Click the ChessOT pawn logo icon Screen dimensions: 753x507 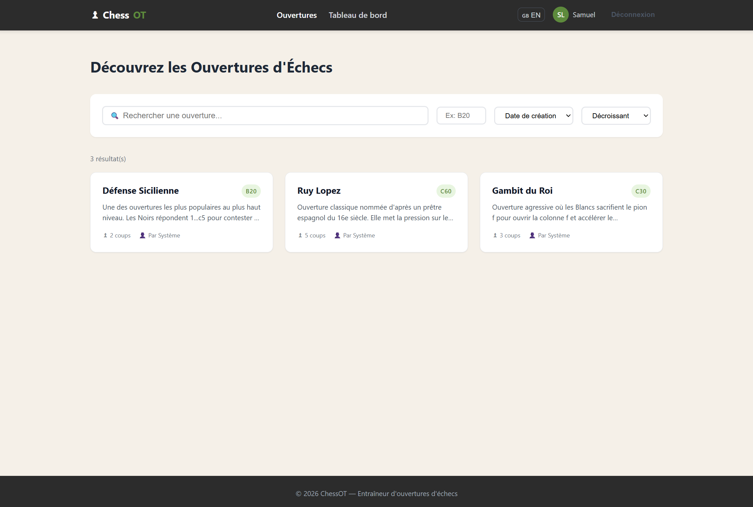click(x=95, y=15)
